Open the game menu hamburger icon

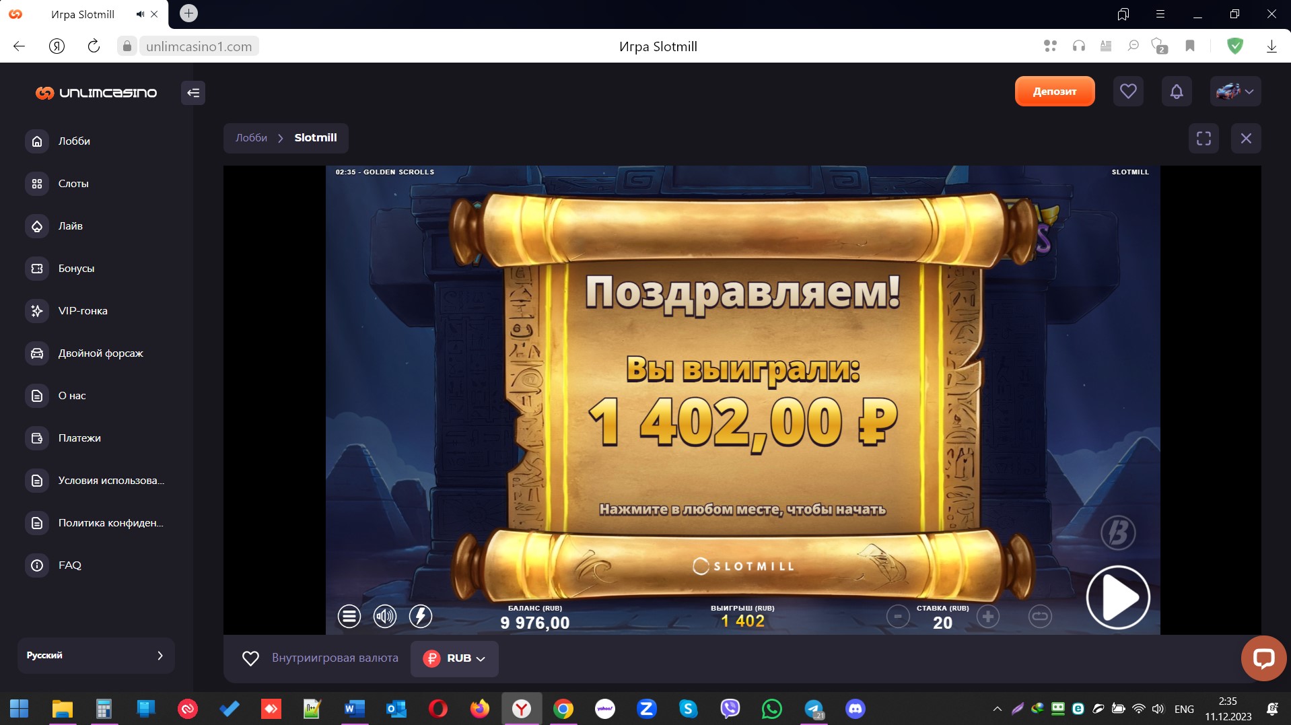click(x=349, y=616)
